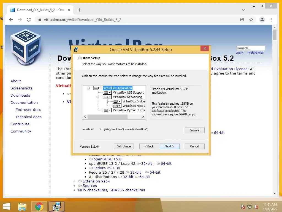Open Screenshots in the sidebar
Screen dimensions: 282x212
click(x=21, y=88)
